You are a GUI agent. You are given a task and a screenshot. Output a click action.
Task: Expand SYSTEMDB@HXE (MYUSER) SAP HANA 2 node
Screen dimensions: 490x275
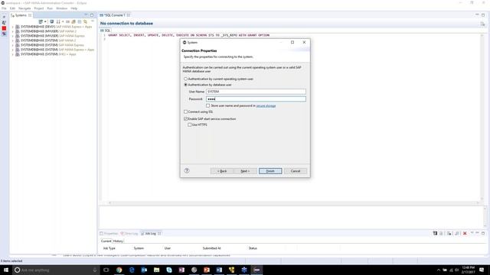click(x=13, y=31)
